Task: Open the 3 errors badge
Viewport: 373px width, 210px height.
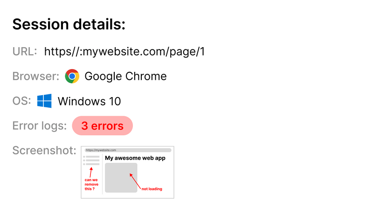Action: (103, 126)
